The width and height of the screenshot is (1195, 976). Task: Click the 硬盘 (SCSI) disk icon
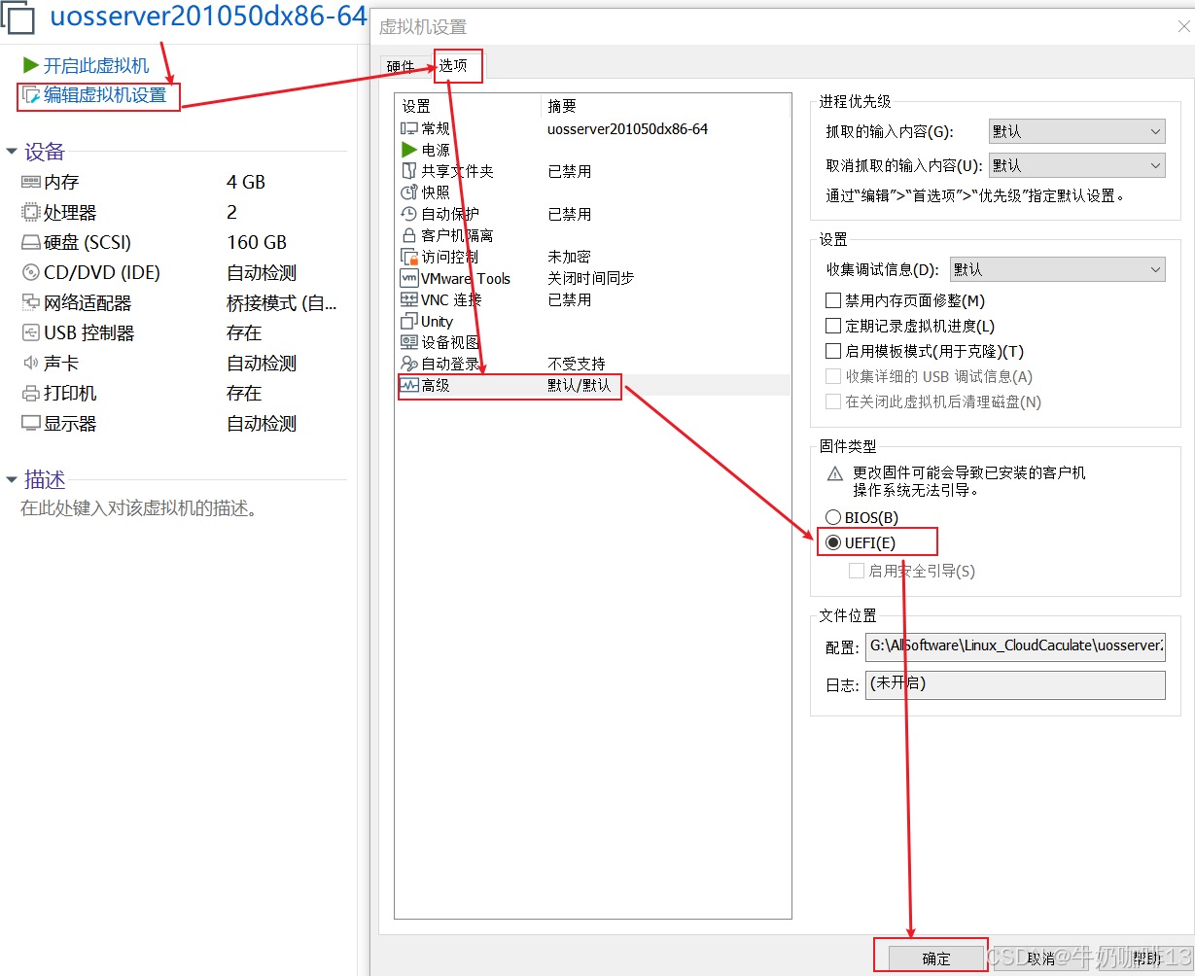pyautogui.click(x=30, y=243)
